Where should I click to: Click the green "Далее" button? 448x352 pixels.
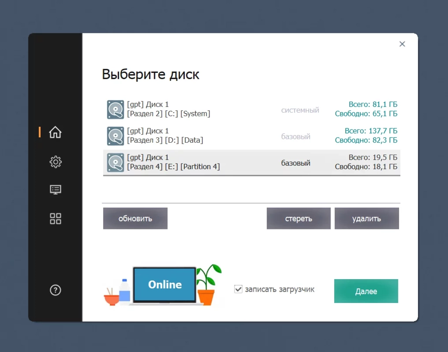pyautogui.click(x=366, y=291)
